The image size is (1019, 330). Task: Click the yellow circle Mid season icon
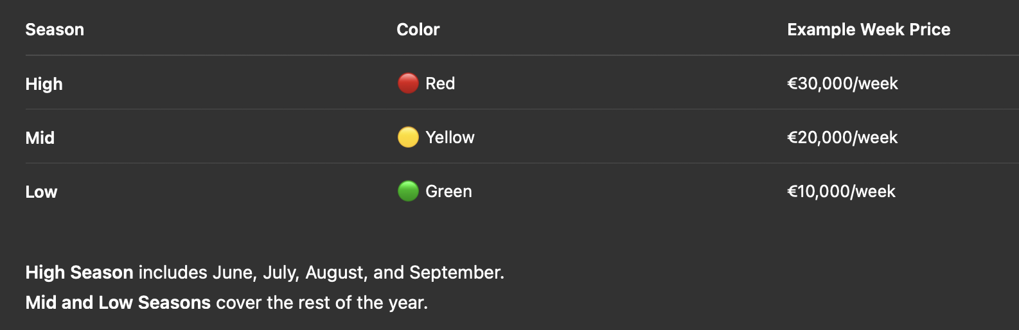point(408,137)
